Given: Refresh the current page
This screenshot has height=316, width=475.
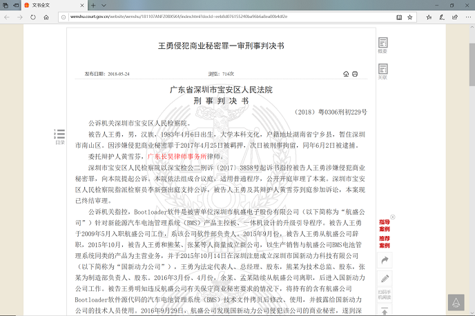Looking at the screenshot, I should point(33,17).
